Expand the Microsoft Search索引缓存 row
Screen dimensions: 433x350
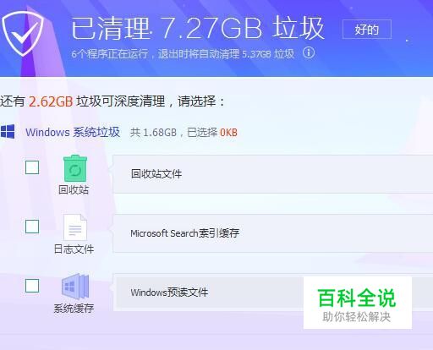(273, 233)
